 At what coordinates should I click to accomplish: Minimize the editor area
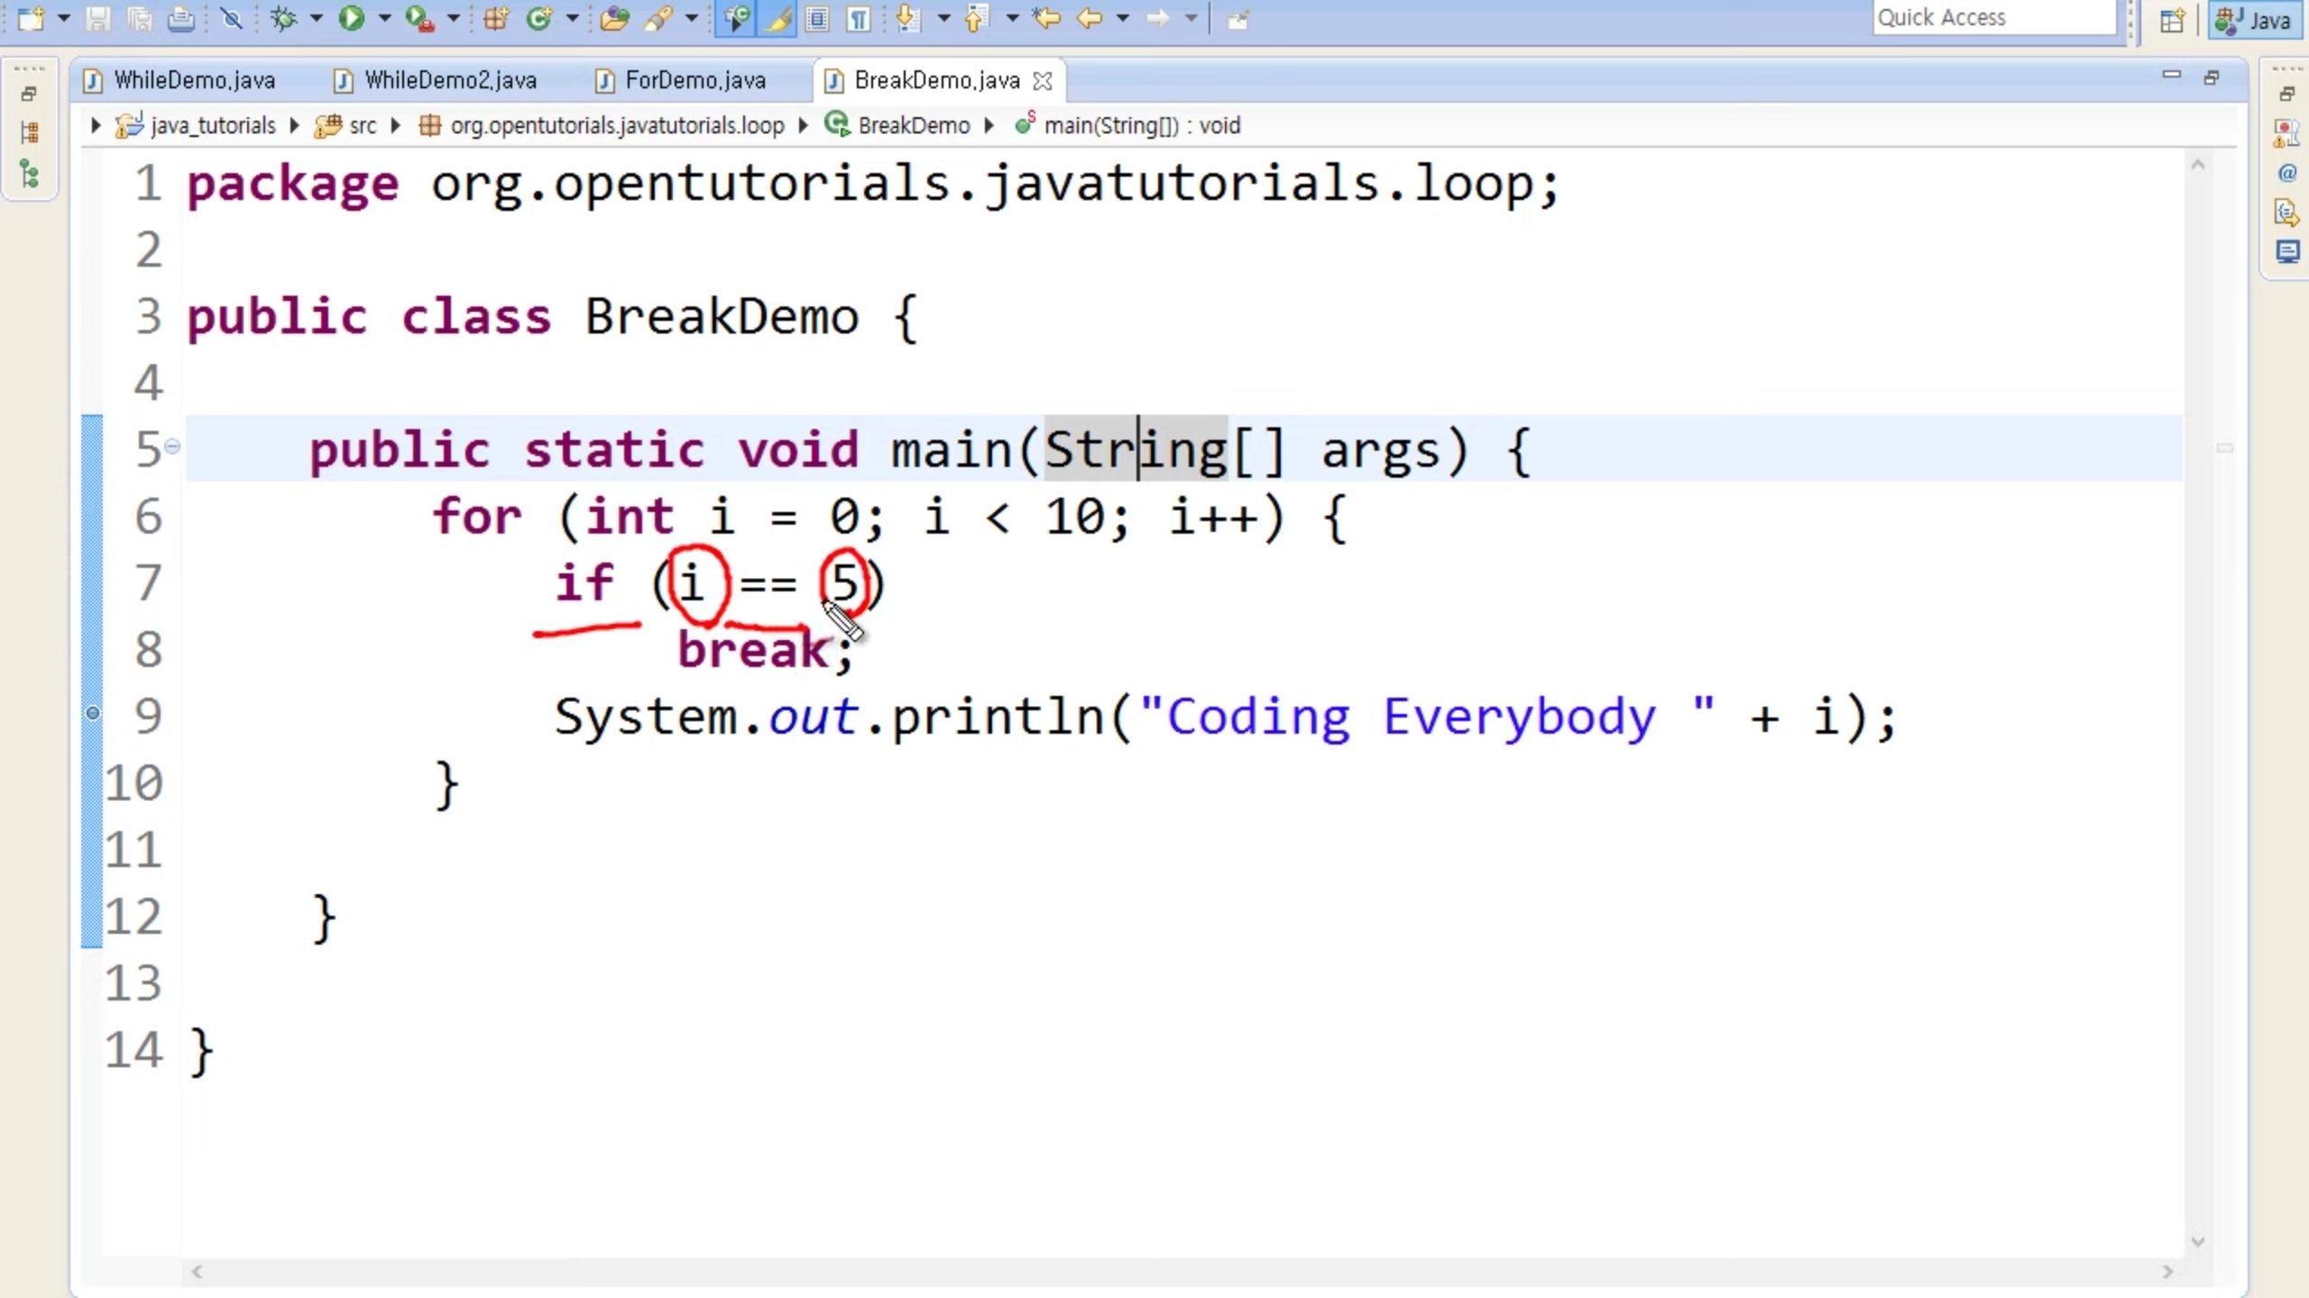click(2171, 76)
